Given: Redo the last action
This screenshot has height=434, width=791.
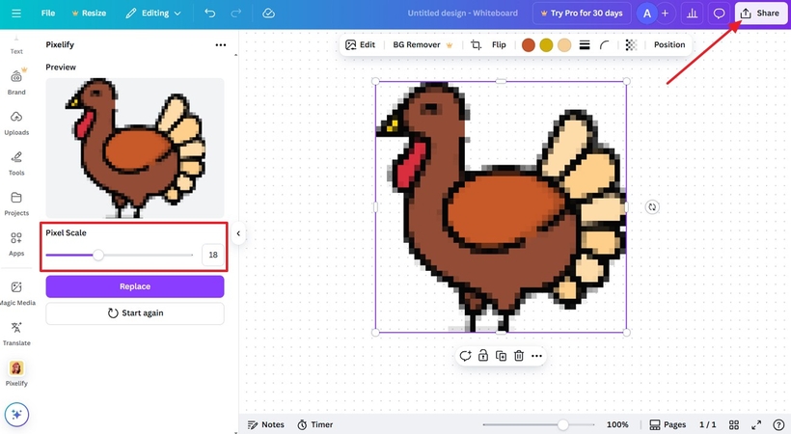Looking at the screenshot, I should click(235, 14).
